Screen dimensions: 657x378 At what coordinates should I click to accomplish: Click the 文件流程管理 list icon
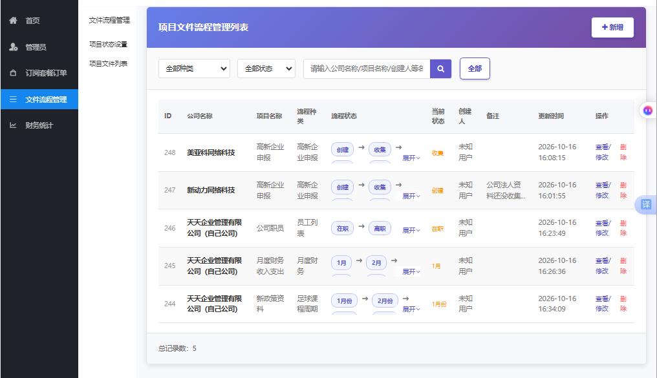[14, 100]
